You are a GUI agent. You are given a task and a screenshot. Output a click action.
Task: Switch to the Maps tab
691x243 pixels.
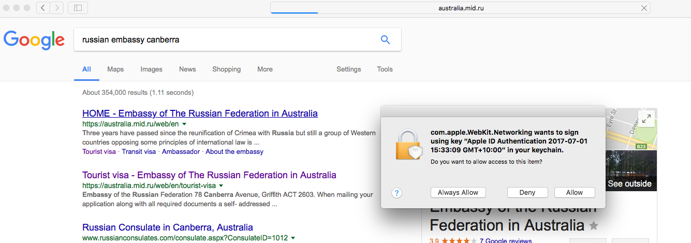coord(115,69)
